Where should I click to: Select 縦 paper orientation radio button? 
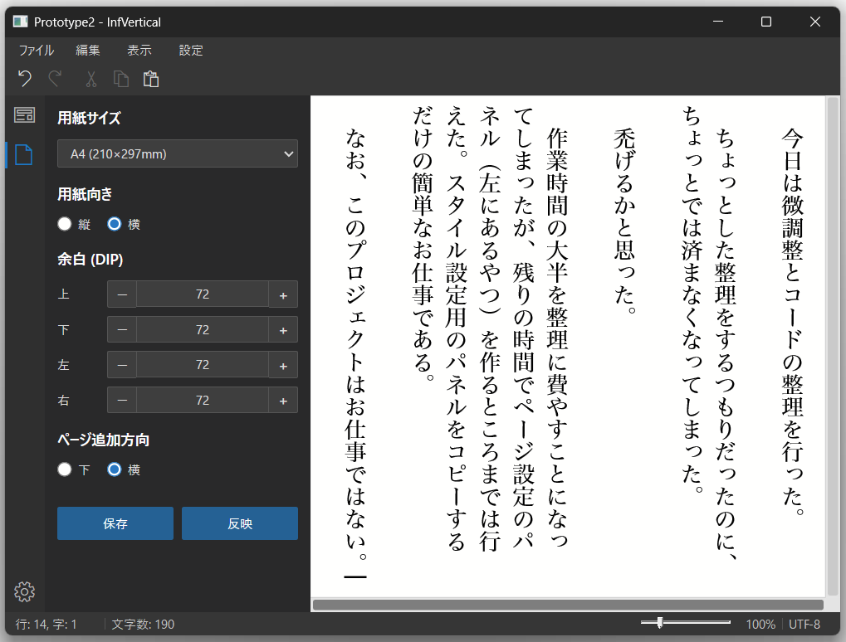pyautogui.click(x=65, y=224)
